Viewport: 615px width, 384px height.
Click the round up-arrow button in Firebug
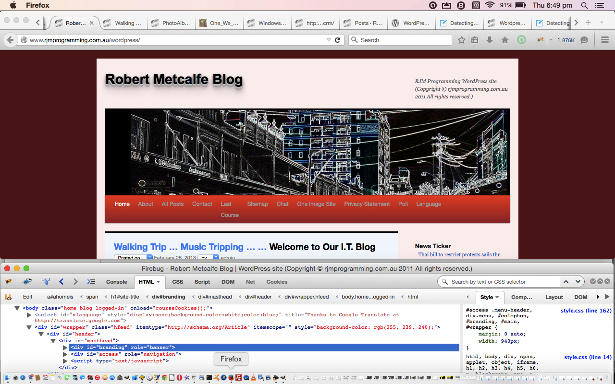point(600,281)
